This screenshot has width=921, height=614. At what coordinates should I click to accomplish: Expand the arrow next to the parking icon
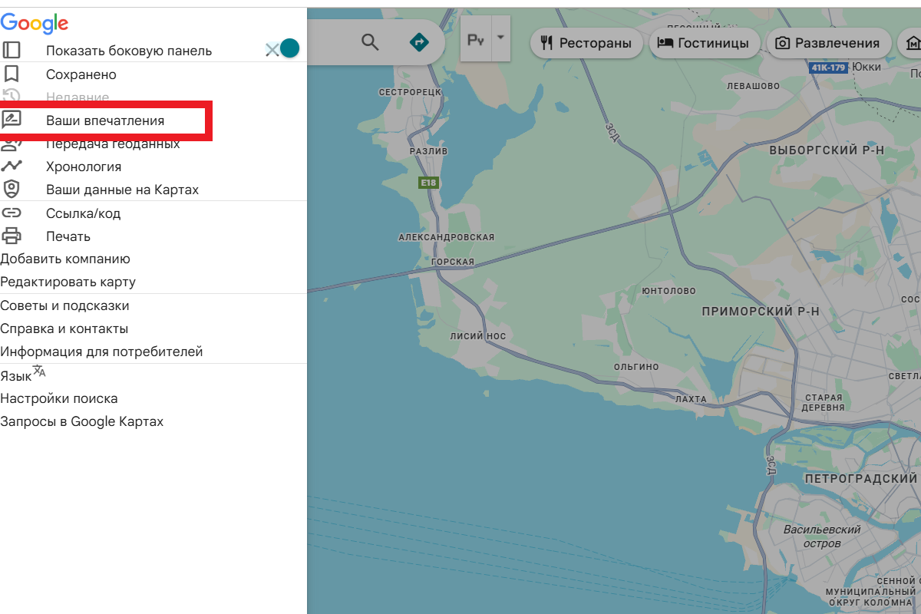[x=500, y=38]
